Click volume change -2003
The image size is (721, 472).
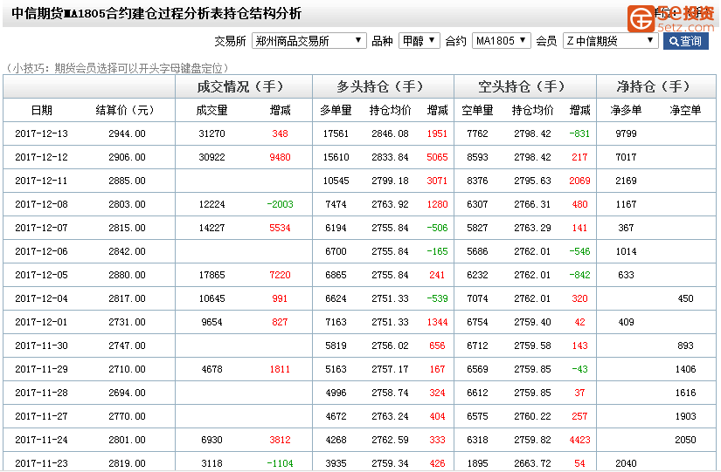click(280, 204)
